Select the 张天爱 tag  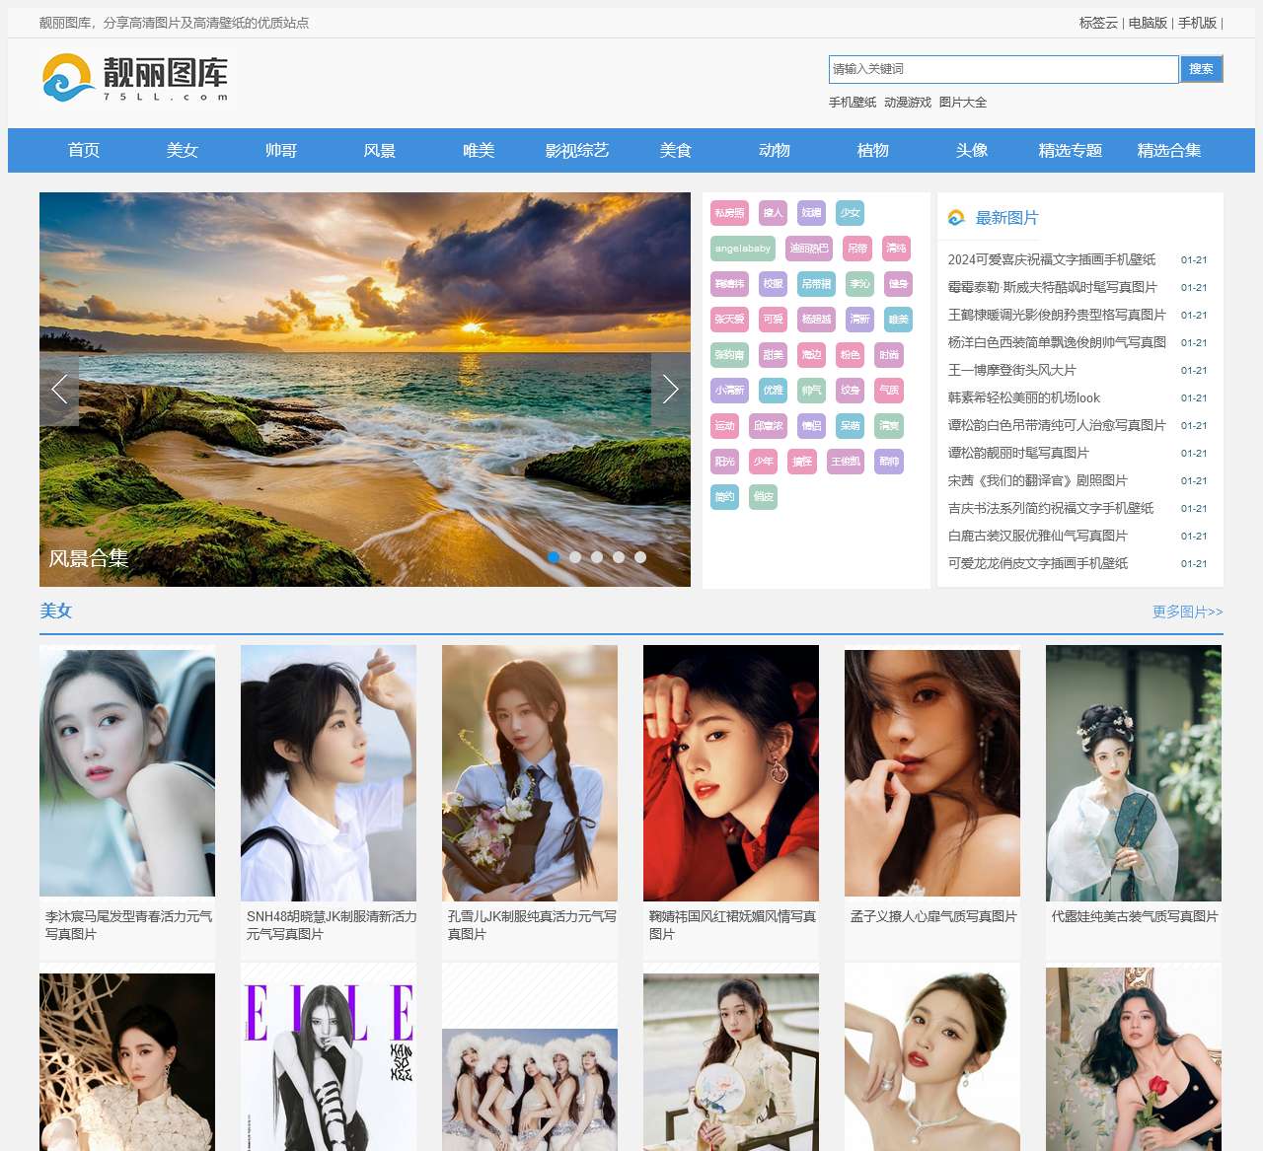click(x=729, y=320)
